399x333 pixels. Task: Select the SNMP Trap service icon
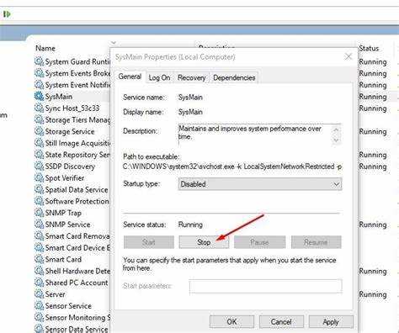39,213
